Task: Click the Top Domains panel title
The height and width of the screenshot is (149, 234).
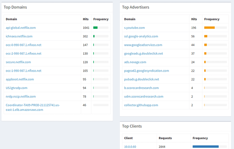Action: (x=15, y=7)
